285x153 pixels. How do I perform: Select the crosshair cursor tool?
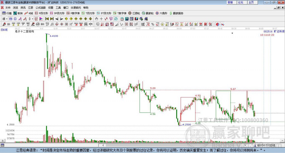pyautogui.click(x=101, y=19)
